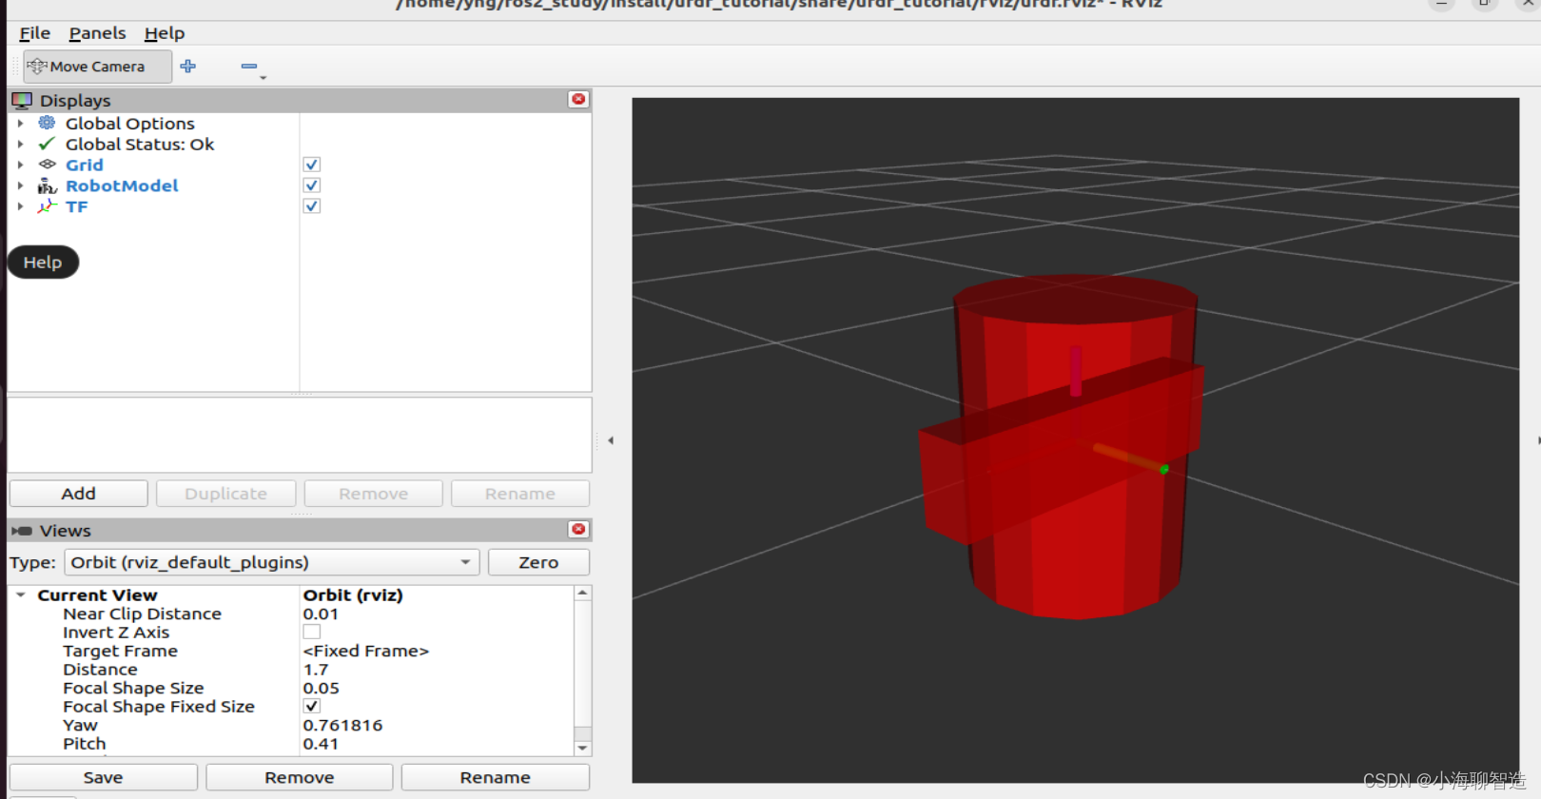
Task: Select the Global Status: Ok row
Action: (x=140, y=144)
